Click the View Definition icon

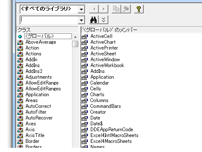[x=126, y=9]
